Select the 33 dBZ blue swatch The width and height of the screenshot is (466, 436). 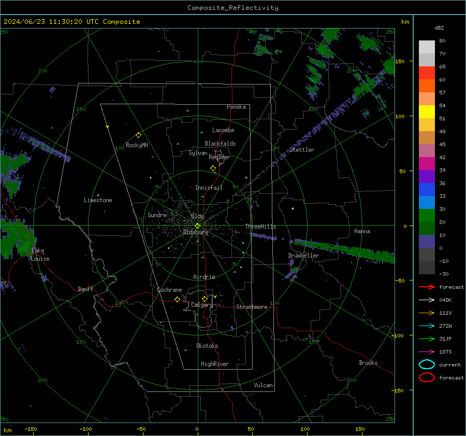coord(427,202)
